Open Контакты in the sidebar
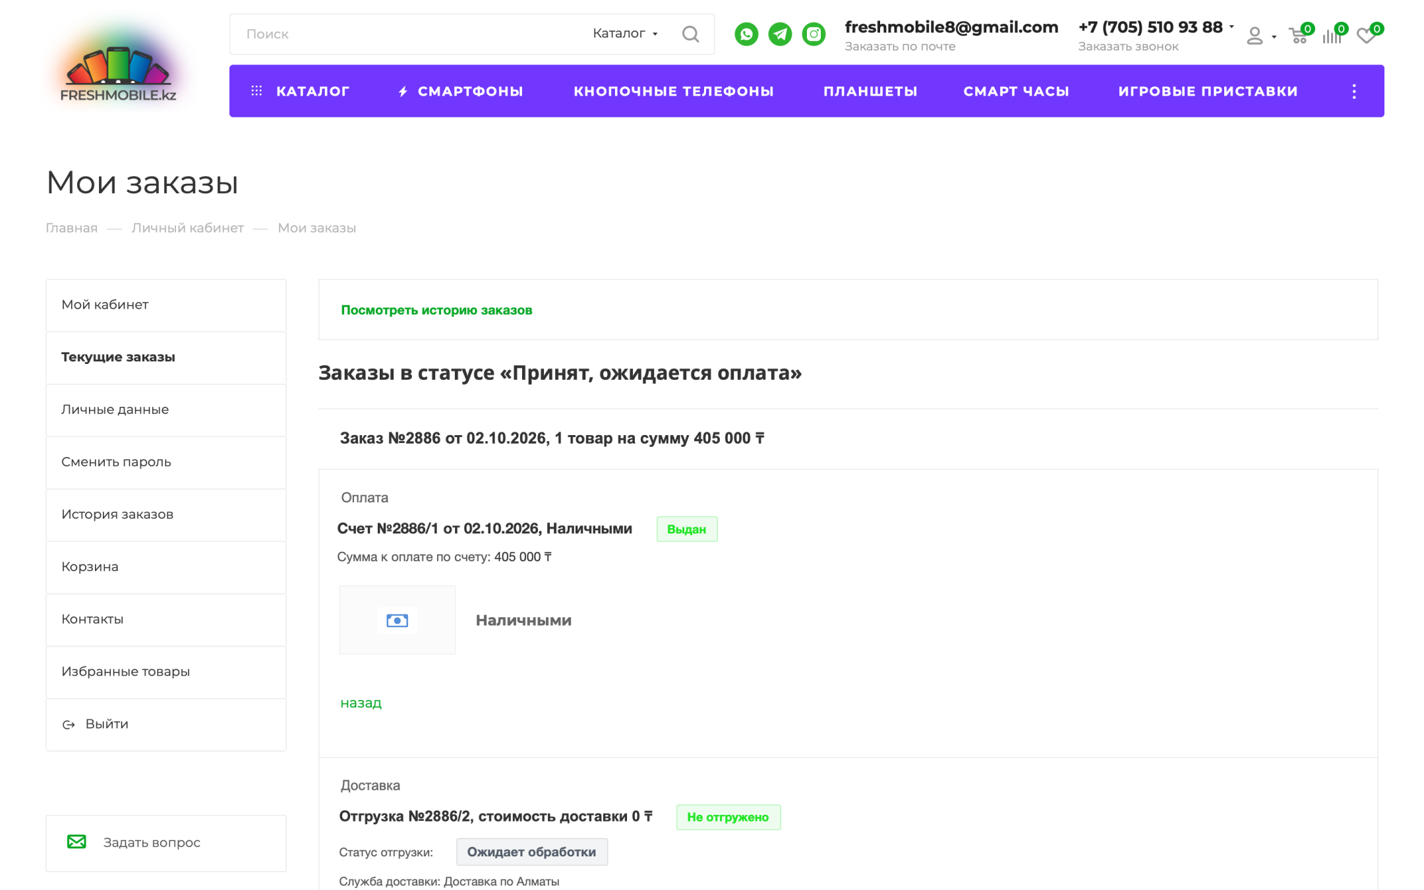Screen dimensions: 1424x890 [x=166, y=619]
